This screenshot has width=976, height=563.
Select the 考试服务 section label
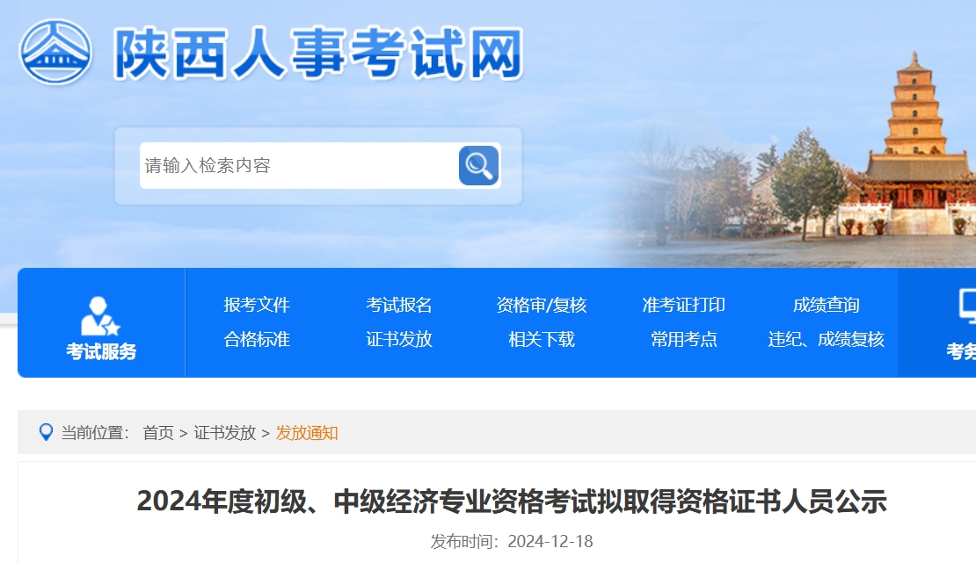coord(101,351)
